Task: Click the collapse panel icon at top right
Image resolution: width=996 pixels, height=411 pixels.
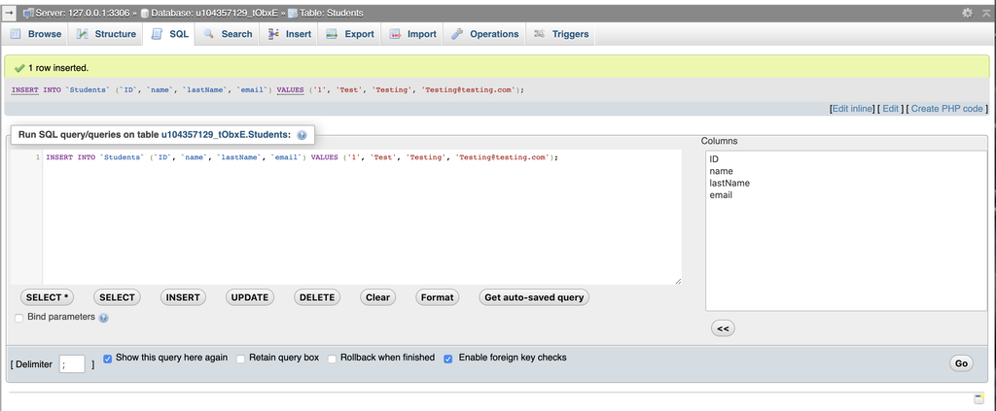Action: [984, 13]
